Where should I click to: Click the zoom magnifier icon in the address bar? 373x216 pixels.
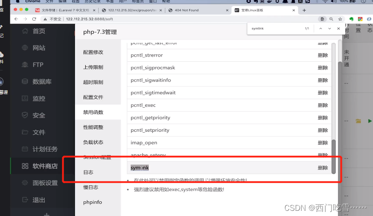pos(331,19)
